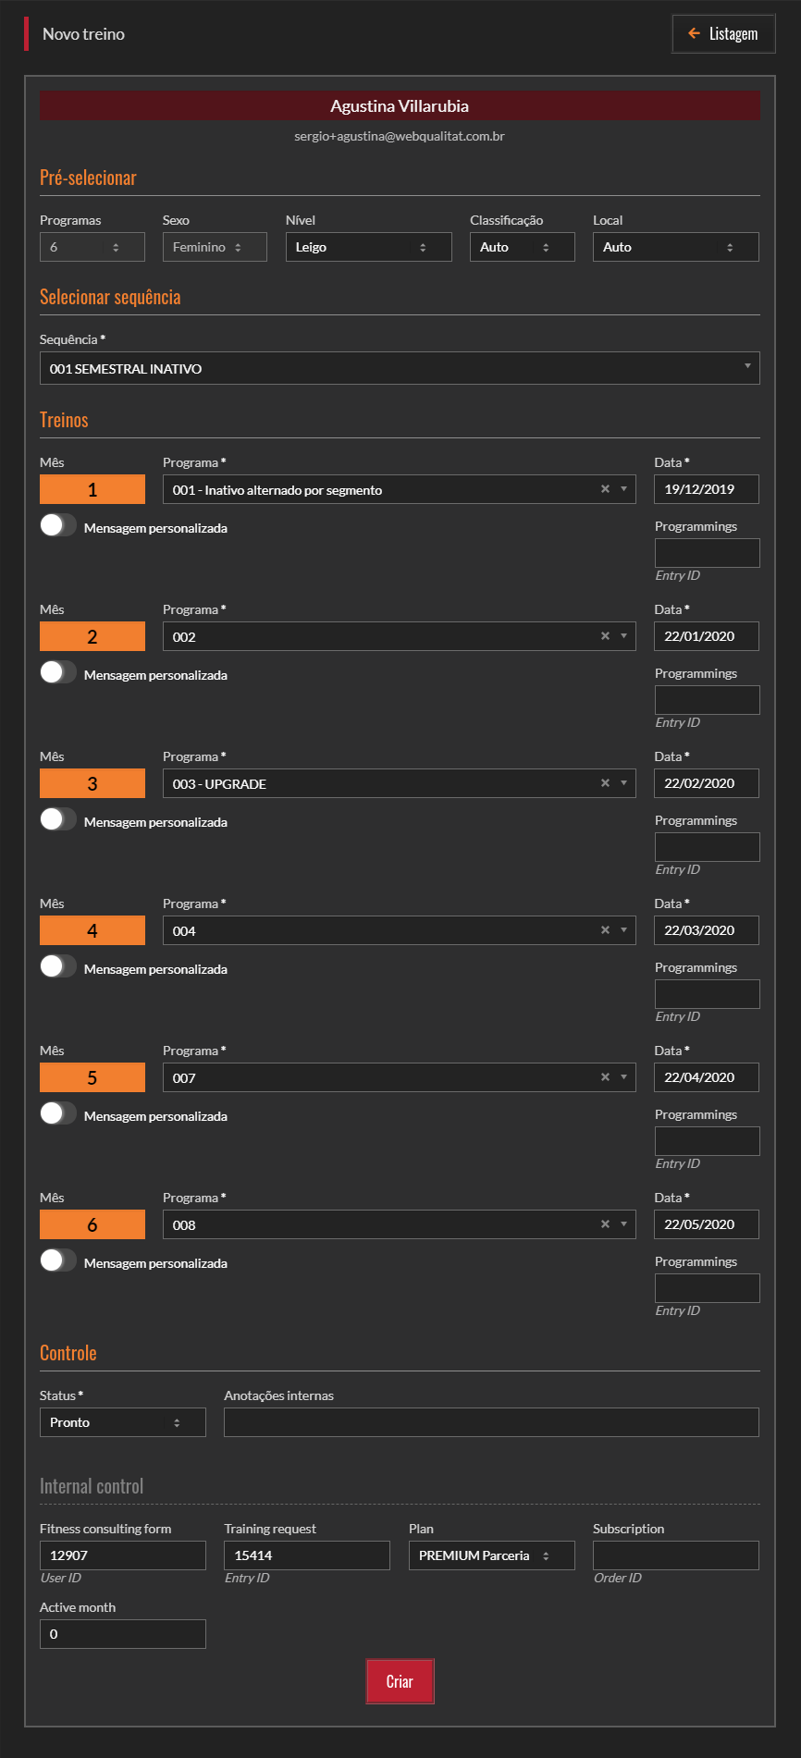801x1758 pixels.
Task: Open the Plan dropdown PREMIUM Parceria
Action: [491, 1555]
